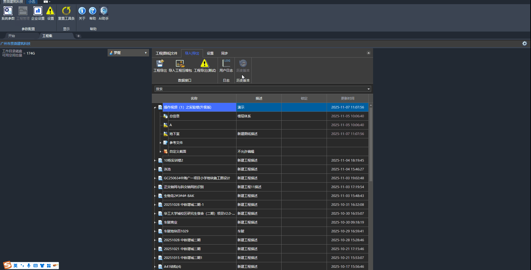Click the gear settings icon at top right
The width and height of the screenshot is (531, 270).
click(x=524, y=43)
